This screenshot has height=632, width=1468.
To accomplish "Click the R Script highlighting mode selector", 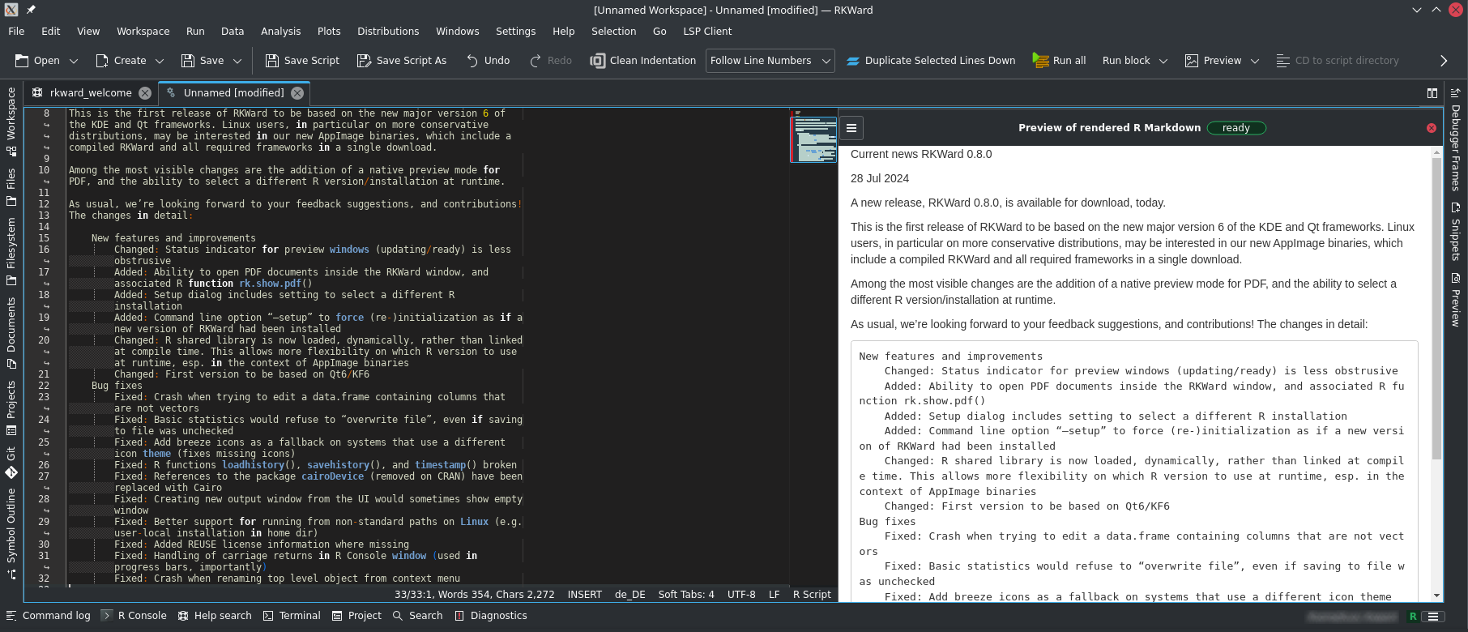I will pos(812,595).
